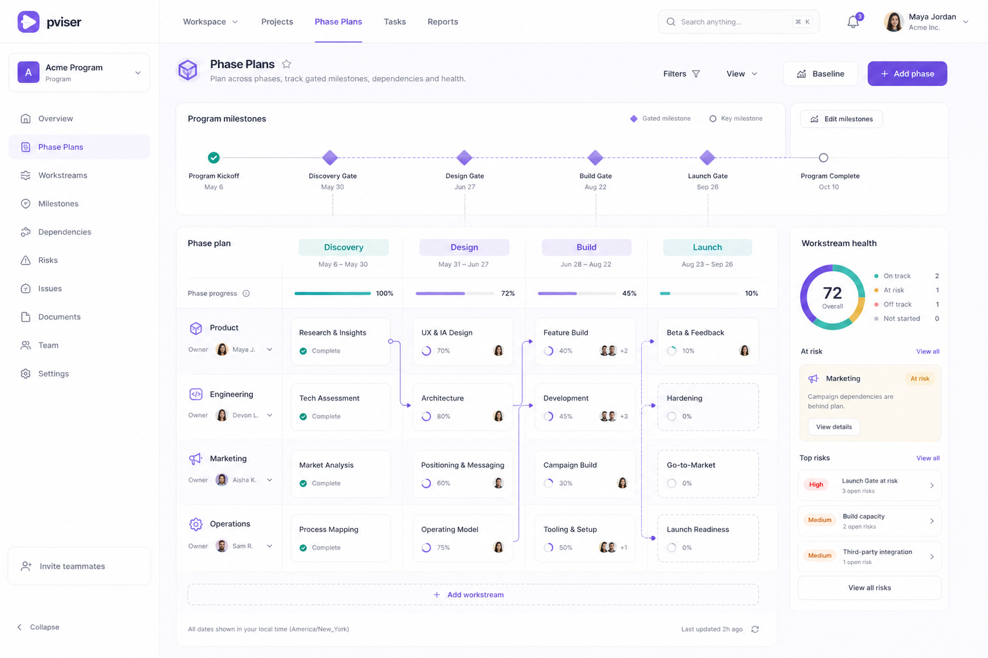Image resolution: width=988 pixels, height=658 pixels.
Task: Expand Marketing owner Aisha K. chevron
Action: point(270,481)
